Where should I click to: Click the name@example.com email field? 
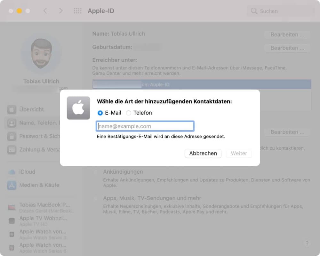tap(145, 126)
